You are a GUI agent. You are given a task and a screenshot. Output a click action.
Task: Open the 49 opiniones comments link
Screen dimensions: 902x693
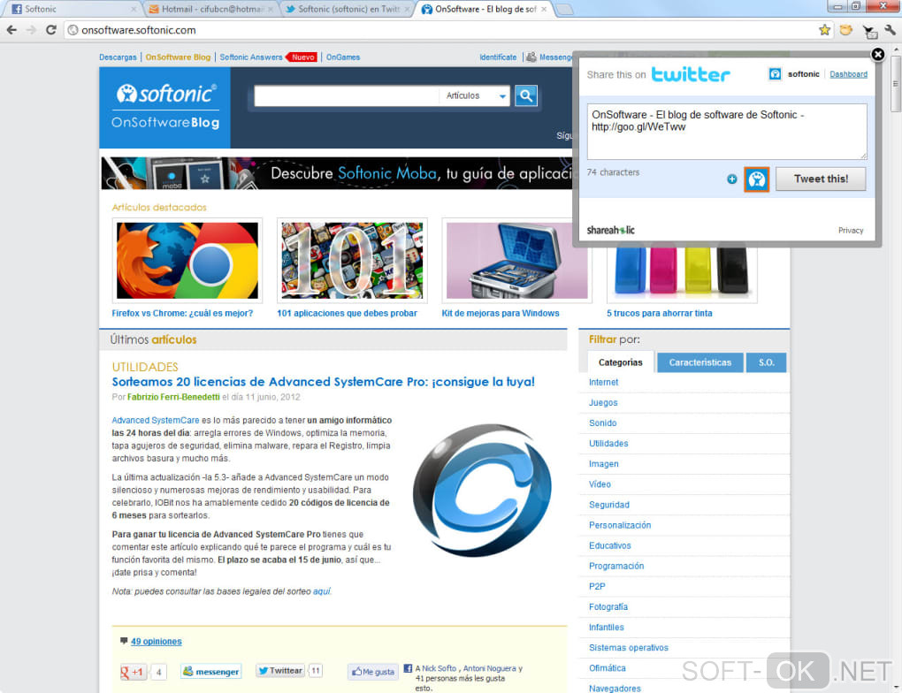tap(156, 641)
